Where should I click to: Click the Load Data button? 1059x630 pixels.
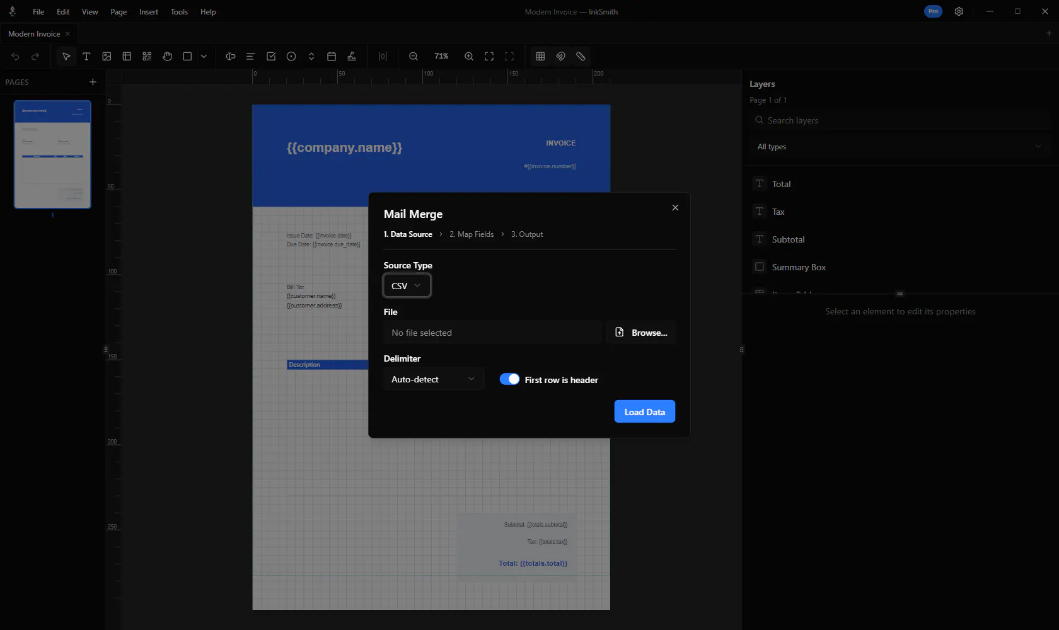tap(645, 411)
